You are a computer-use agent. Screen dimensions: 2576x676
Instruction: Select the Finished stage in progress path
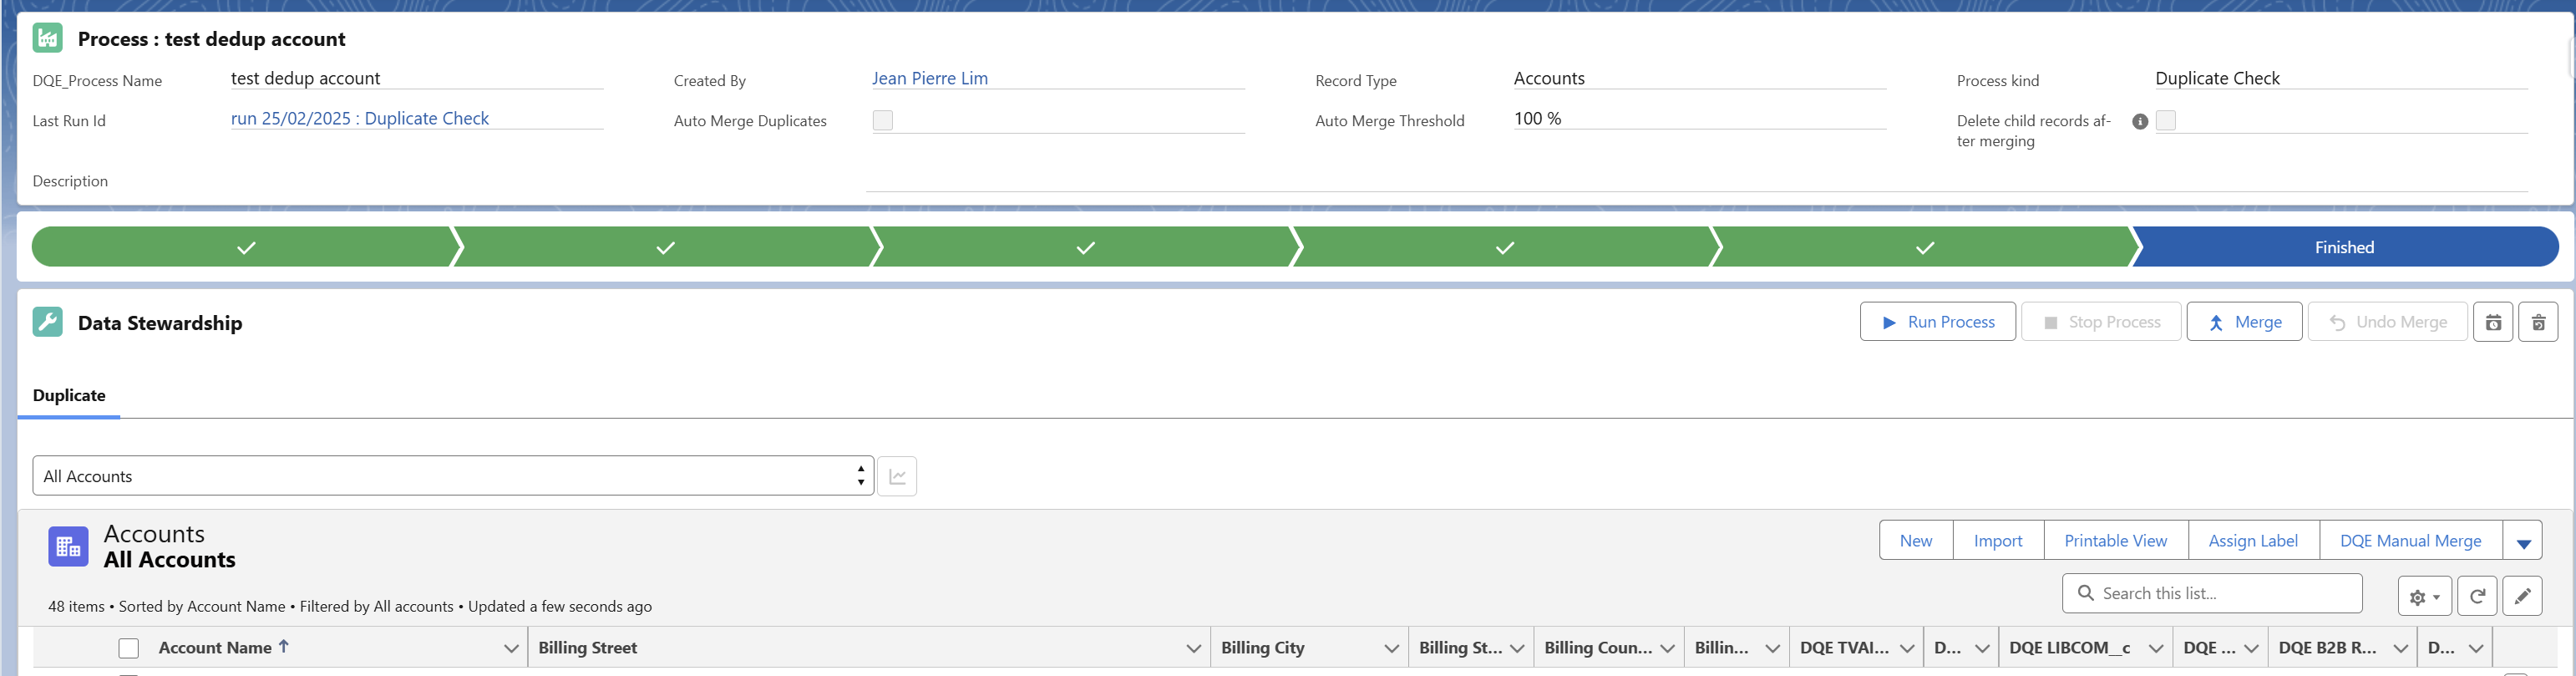click(2344, 247)
